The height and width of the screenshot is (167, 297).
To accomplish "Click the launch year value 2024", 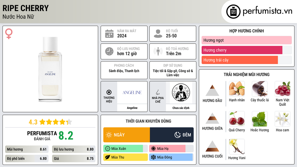I will 122,36.
